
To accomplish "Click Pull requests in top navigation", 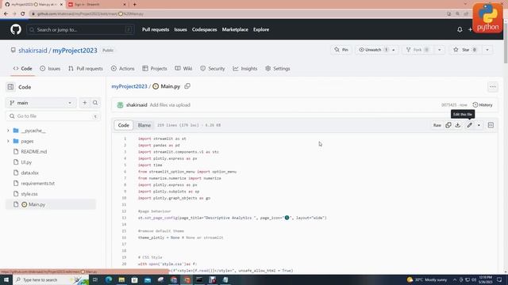I will pos(156,29).
